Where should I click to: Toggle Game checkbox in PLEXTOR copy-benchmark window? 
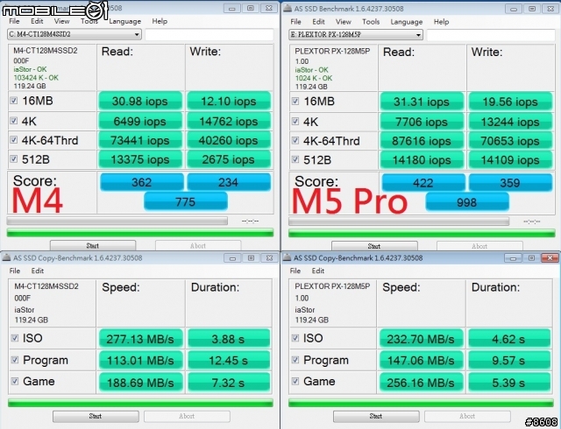point(295,381)
